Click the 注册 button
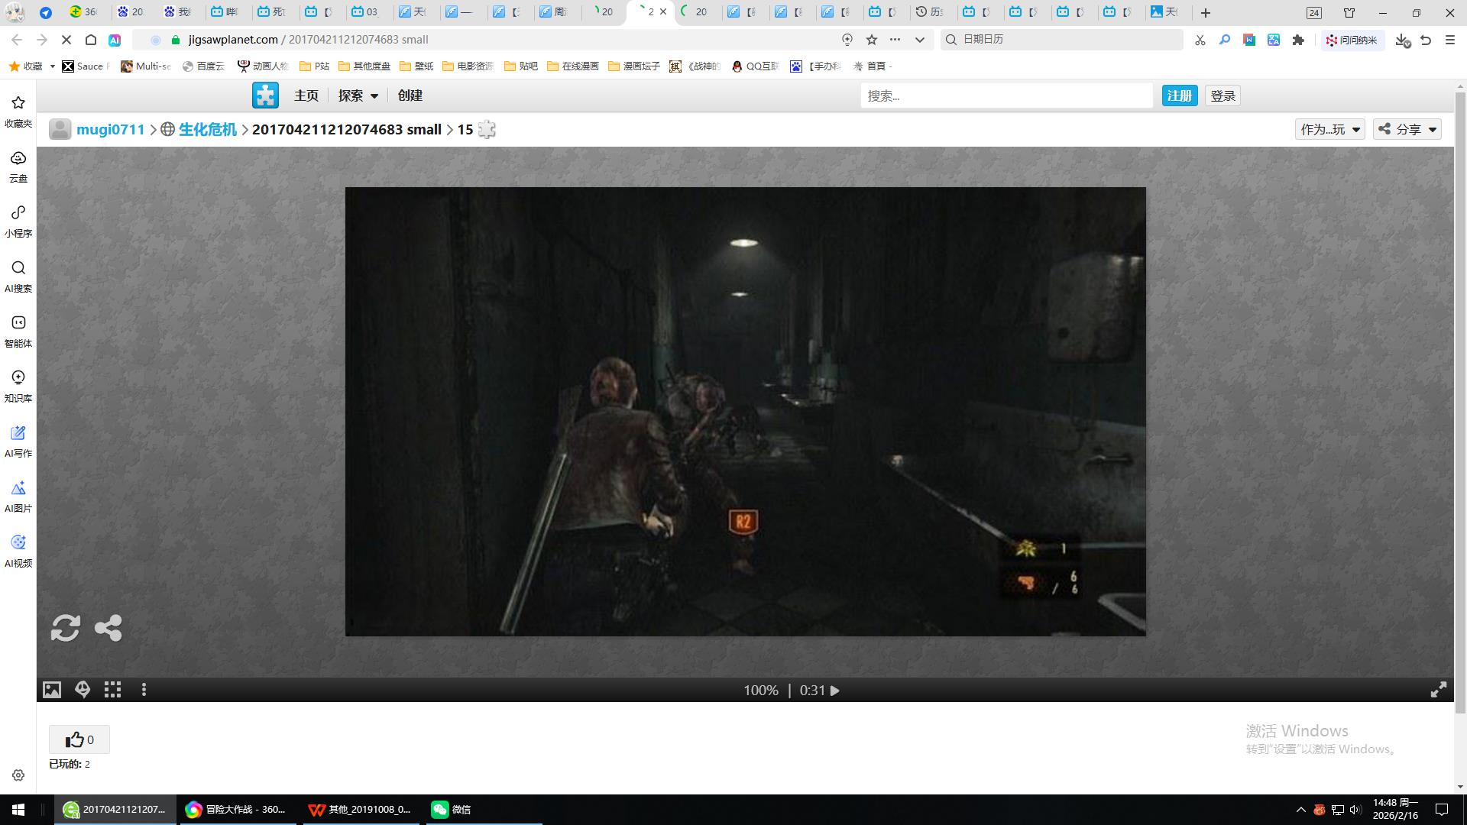Image resolution: width=1467 pixels, height=825 pixels. click(x=1179, y=95)
